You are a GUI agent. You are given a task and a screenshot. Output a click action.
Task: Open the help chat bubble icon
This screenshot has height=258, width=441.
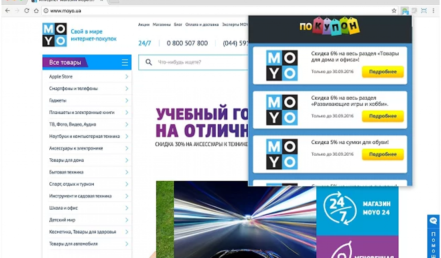click(x=433, y=221)
